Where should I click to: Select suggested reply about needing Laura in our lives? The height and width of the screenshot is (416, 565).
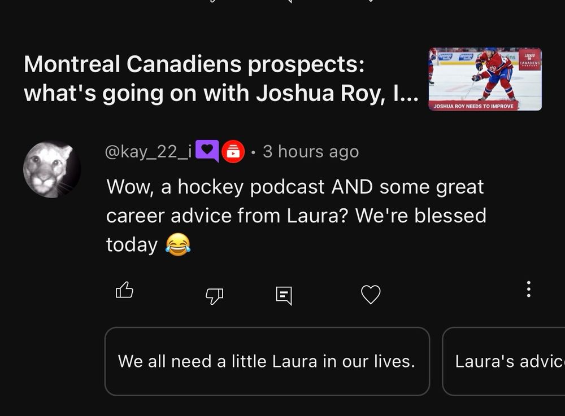coord(267,361)
